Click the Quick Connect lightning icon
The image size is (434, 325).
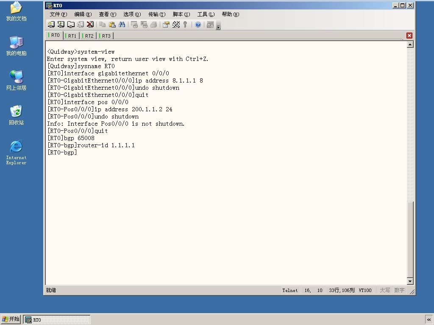[x=61, y=25]
